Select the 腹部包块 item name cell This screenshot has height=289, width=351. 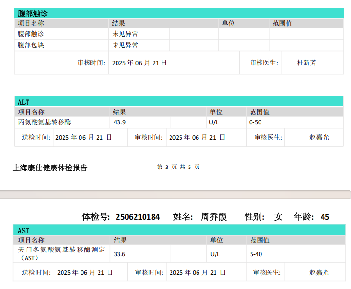(31, 46)
